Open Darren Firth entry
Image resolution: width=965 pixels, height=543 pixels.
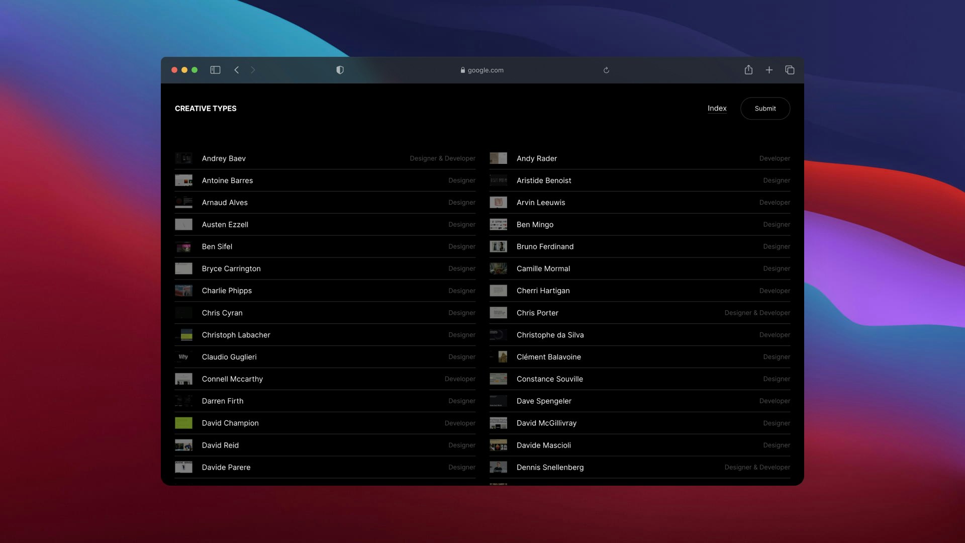click(x=325, y=401)
